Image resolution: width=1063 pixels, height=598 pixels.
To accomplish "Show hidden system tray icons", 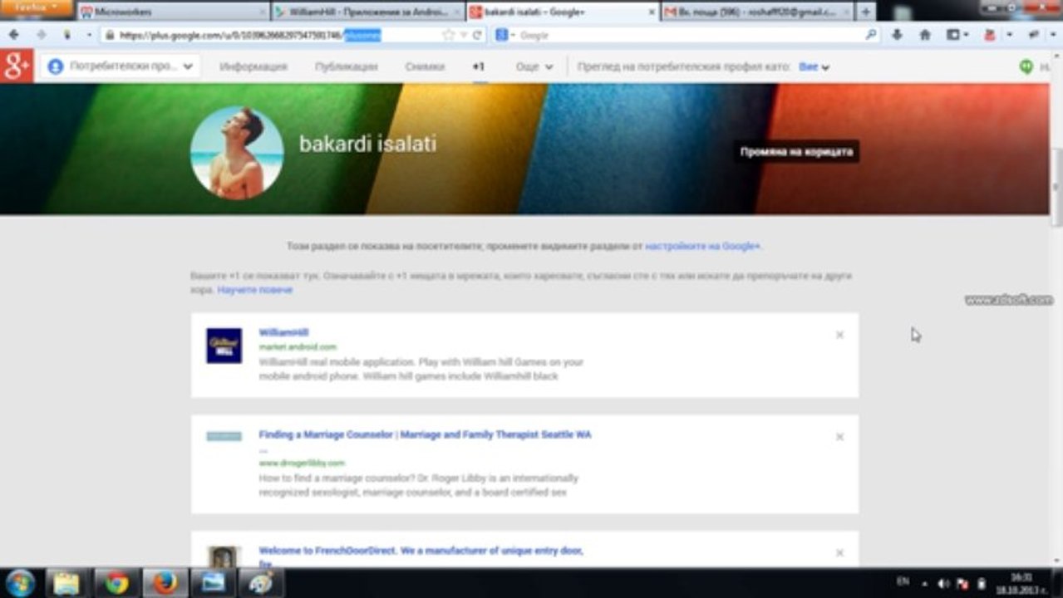I will tap(926, 583).
